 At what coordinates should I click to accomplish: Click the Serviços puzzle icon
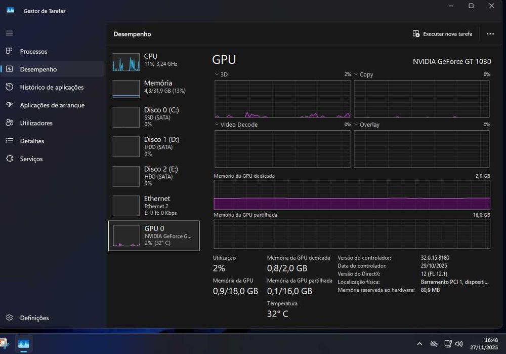pyautogui.click(x=9, y=159)
